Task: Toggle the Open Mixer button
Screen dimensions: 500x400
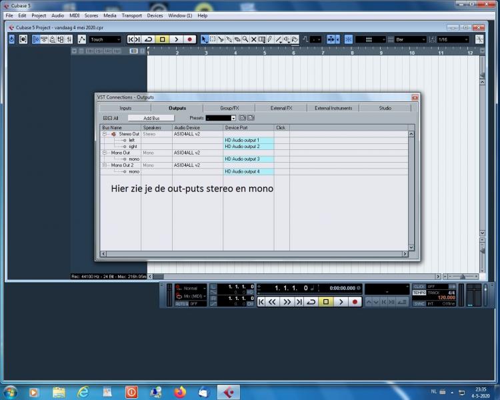Action: 69,39
